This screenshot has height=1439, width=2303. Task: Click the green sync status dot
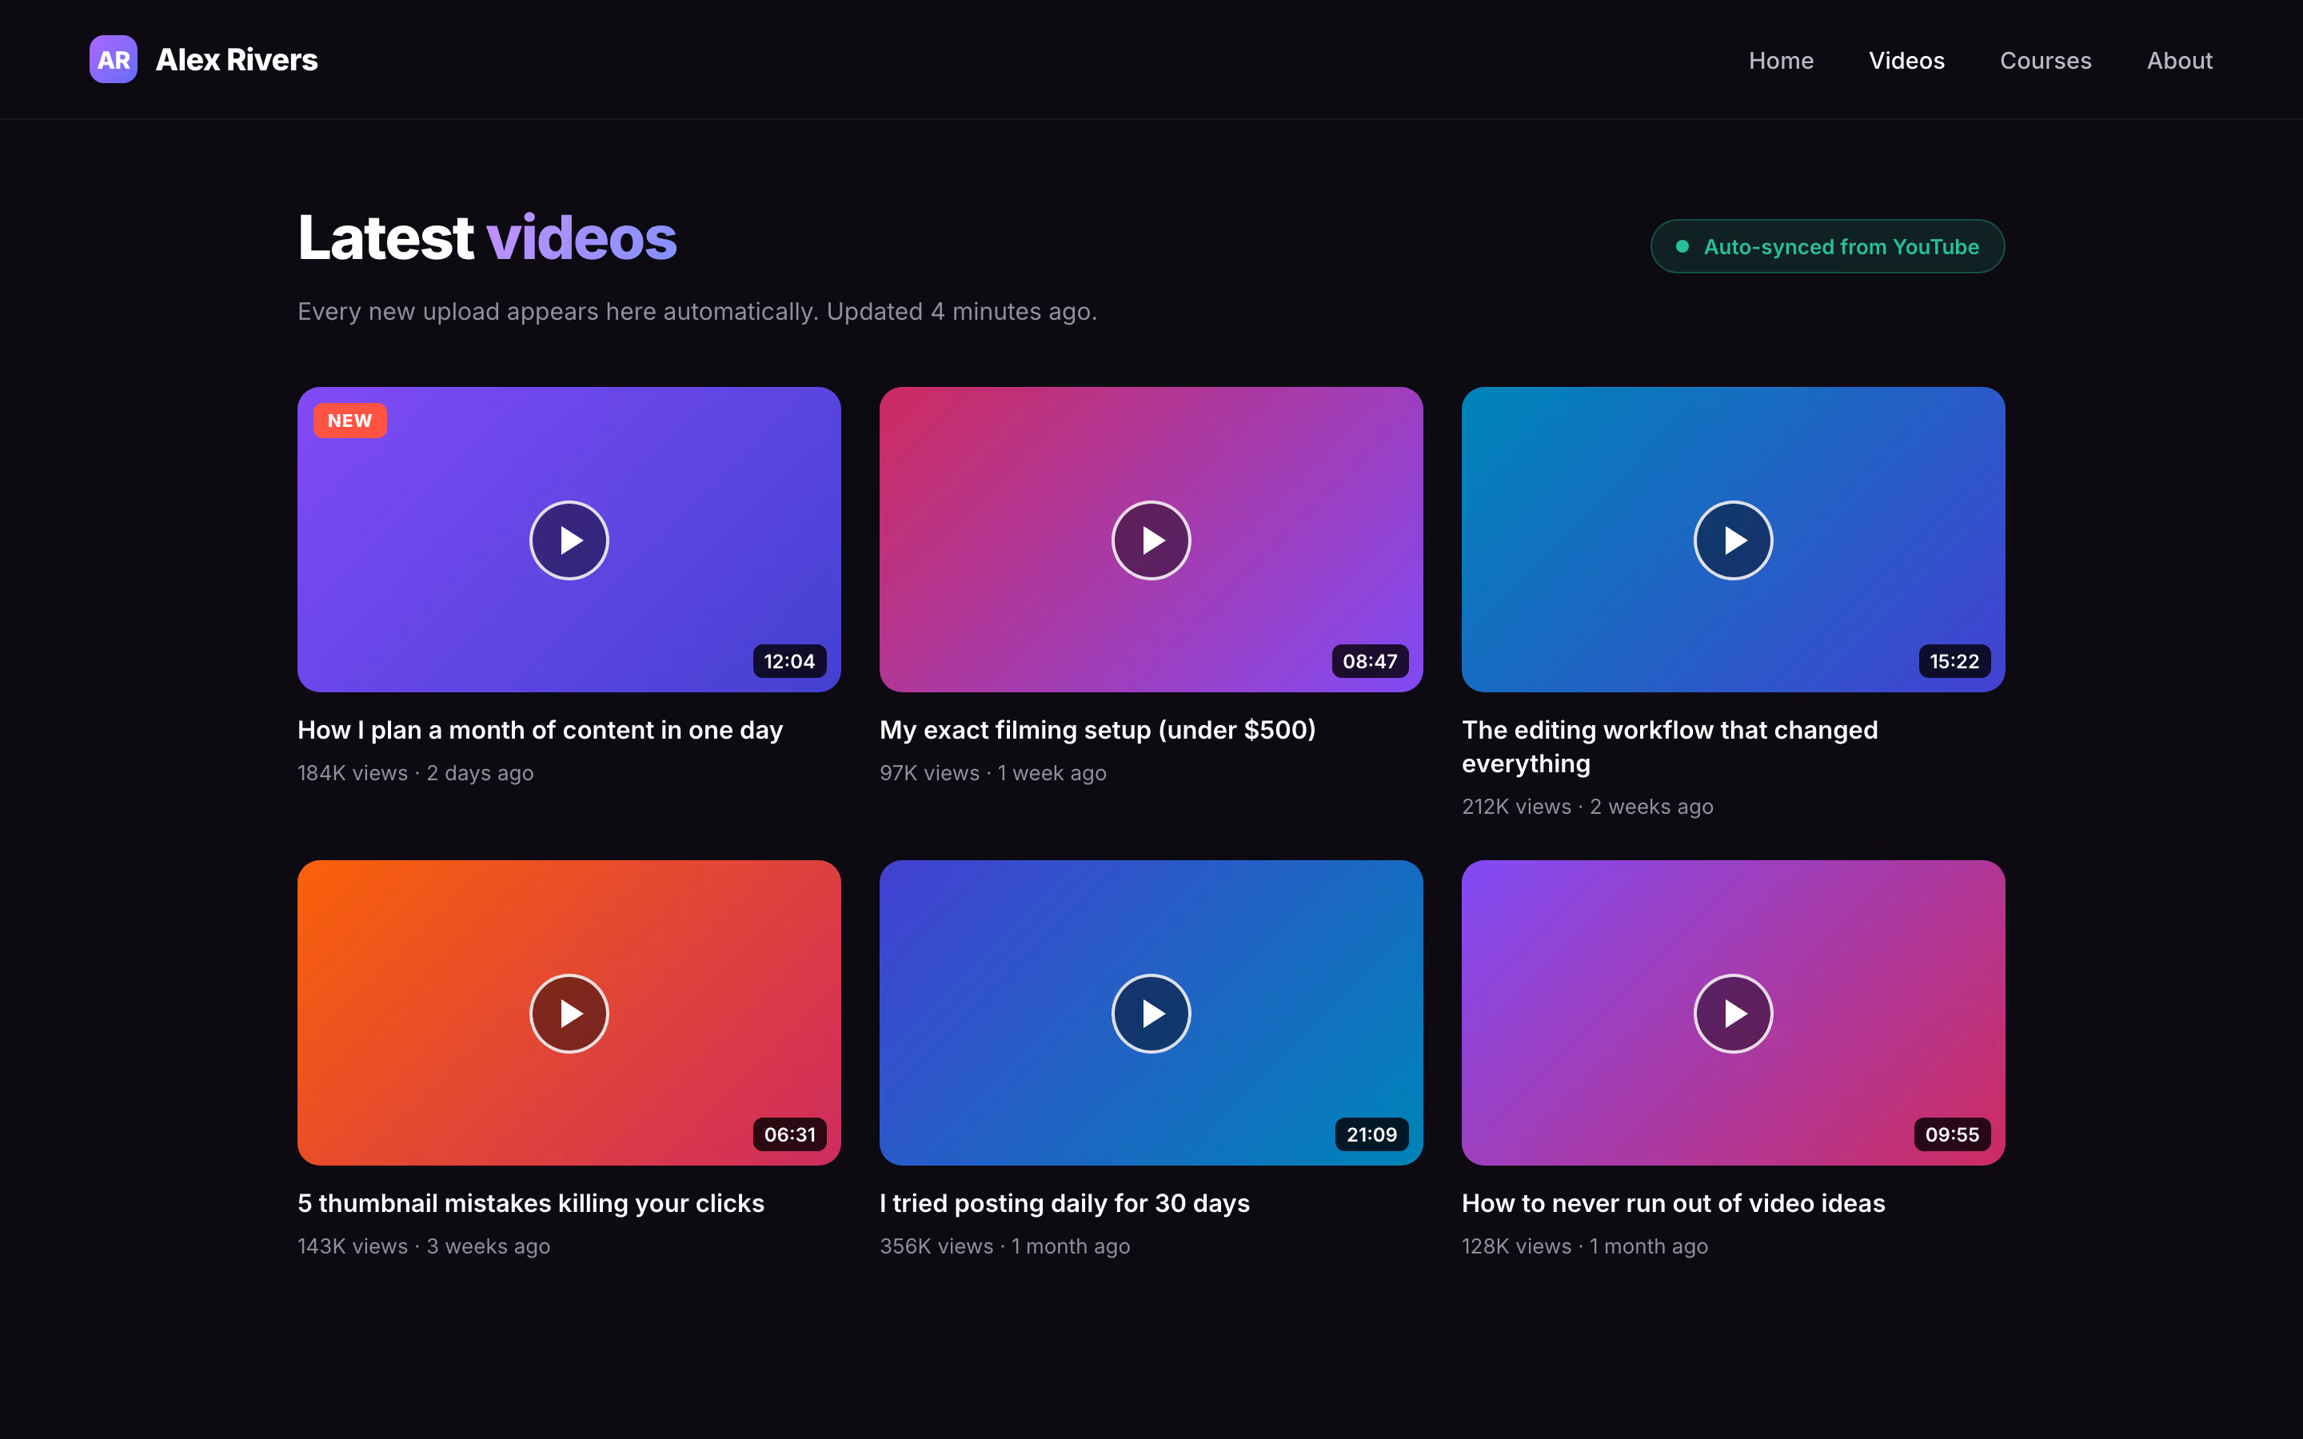1682,246
